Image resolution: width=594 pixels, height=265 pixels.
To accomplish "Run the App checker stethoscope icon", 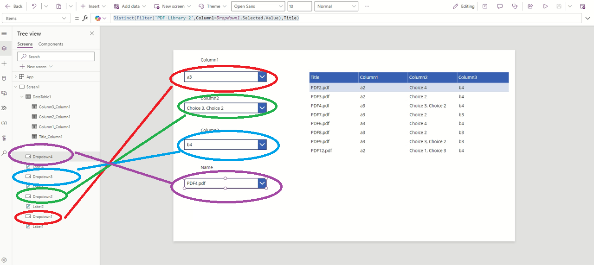I will pos(515,6).
